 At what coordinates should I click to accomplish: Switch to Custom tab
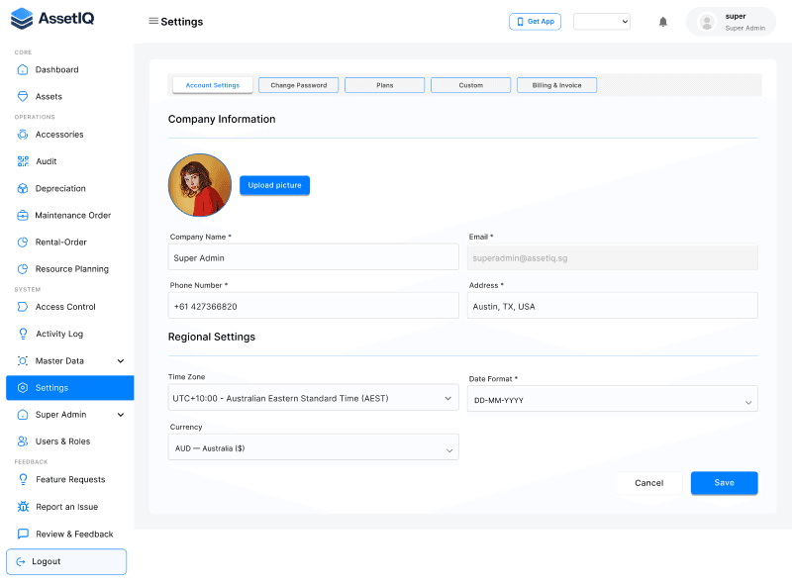coord(471,85)
